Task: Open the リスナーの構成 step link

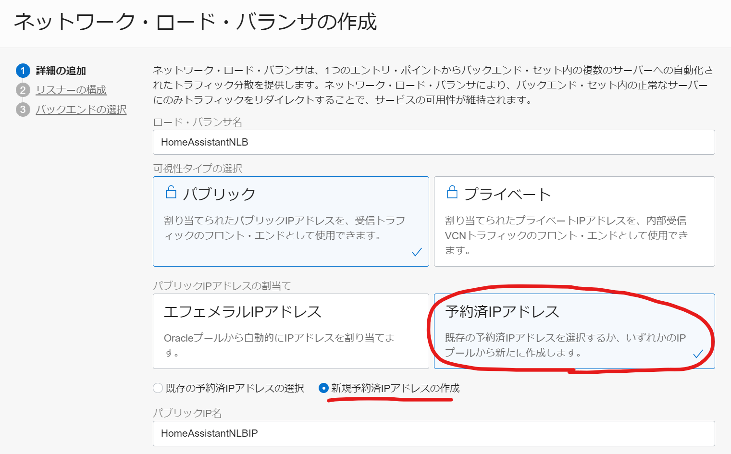Action: tap(71, 90)
